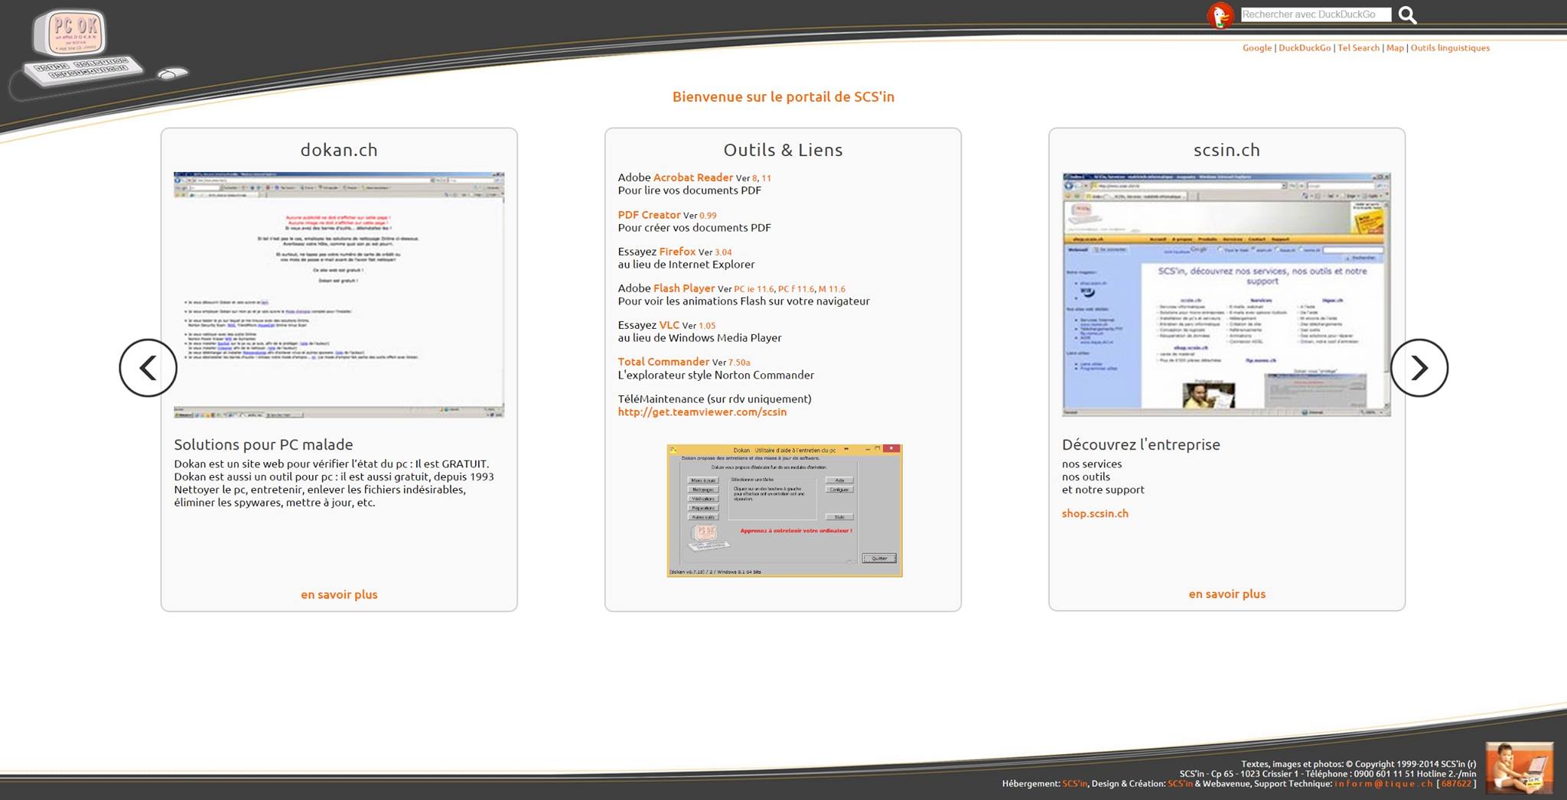Click the scsin.ch card title
Image resolution: width=1567 pixels, height=800 pixels.
(1227, 150)
